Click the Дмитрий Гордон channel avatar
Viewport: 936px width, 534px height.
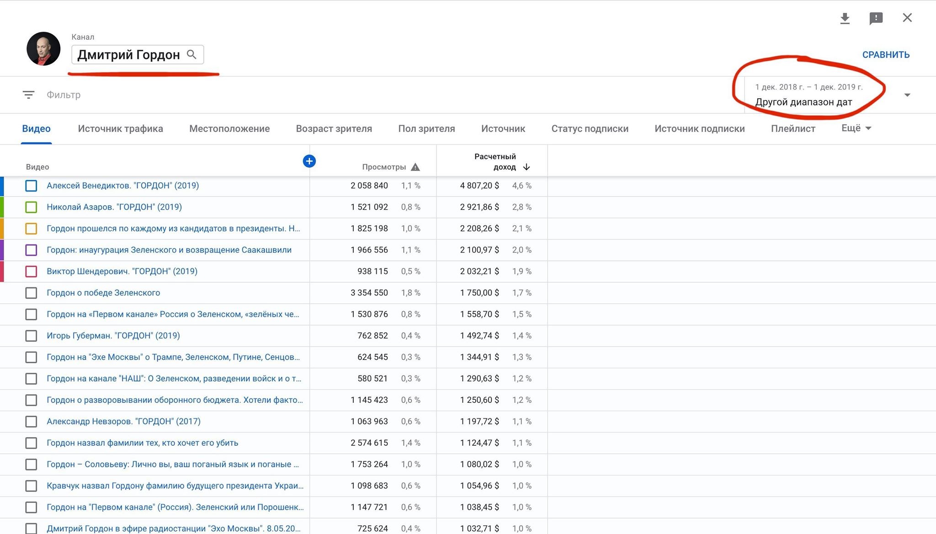click(43, 49)
